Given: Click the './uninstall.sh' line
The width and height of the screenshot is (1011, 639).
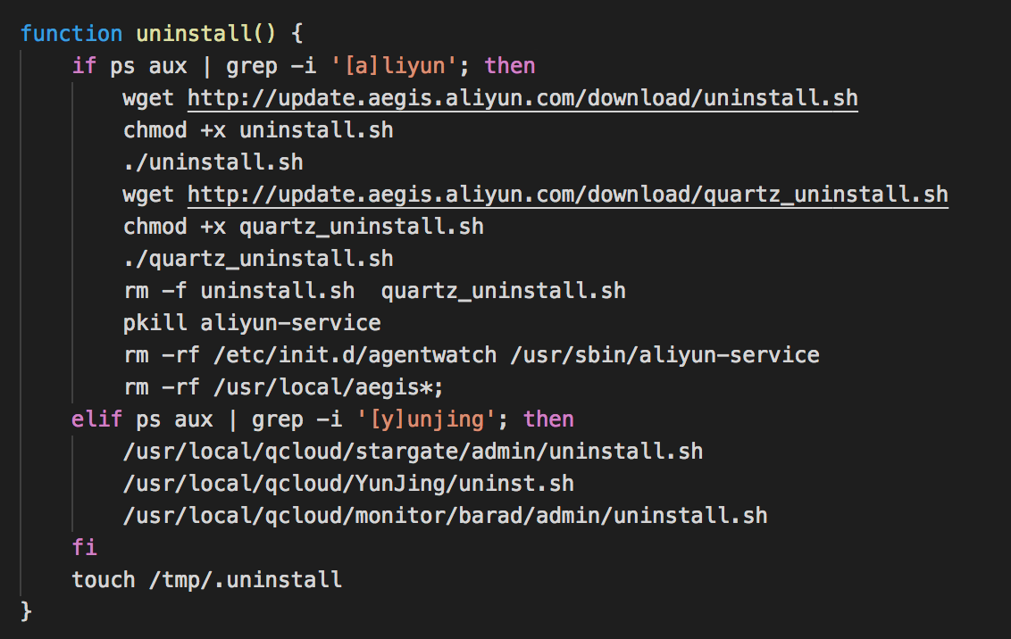Looking at the screenshot, I should (213, 163).
